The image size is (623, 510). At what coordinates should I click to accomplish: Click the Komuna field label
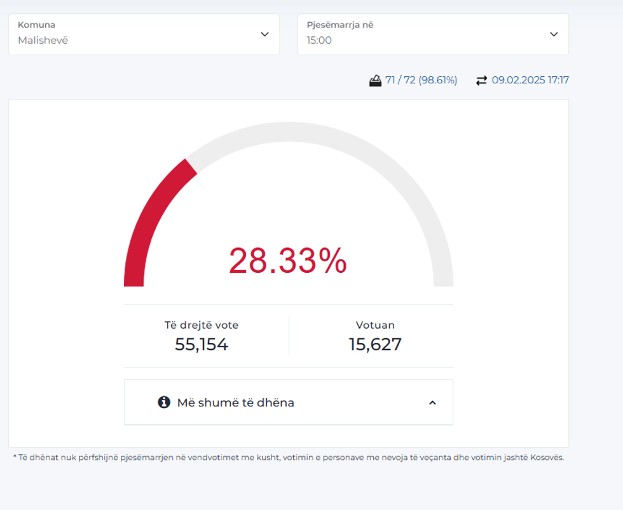pyautogui.click(x=36, y=25)
